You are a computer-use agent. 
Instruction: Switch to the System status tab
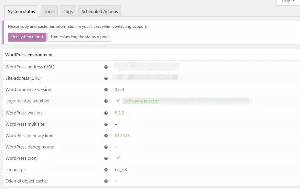tap(21, 11)
